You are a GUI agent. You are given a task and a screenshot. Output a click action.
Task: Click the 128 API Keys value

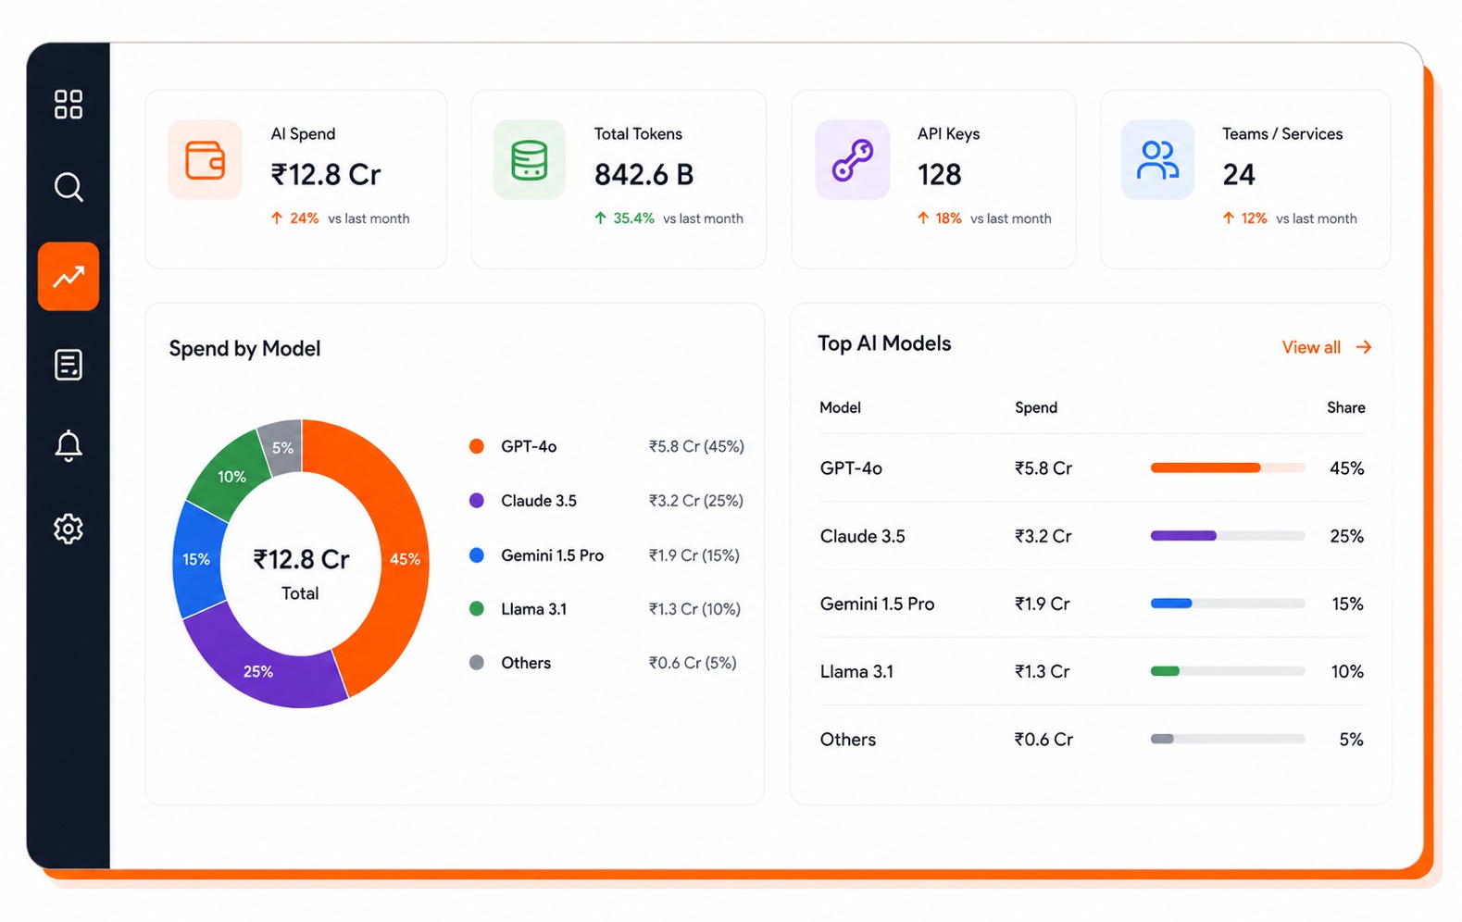939,174
